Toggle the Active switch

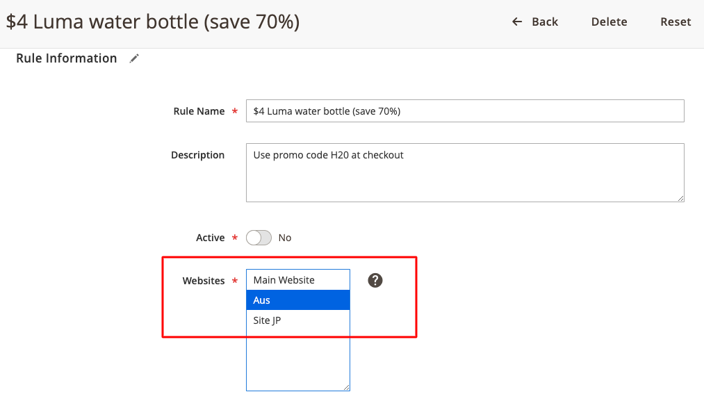pos(259,238)
